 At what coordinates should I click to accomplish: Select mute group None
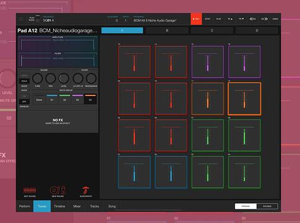coord(39,100)
